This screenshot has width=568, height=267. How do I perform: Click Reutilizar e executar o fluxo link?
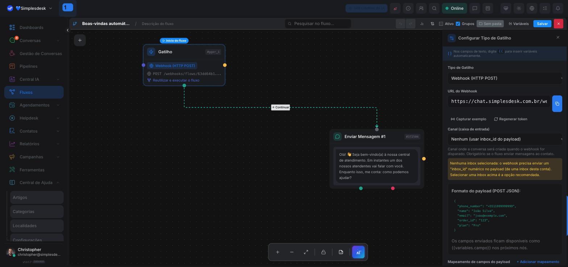pyautogui.click(x=176, y=80)
